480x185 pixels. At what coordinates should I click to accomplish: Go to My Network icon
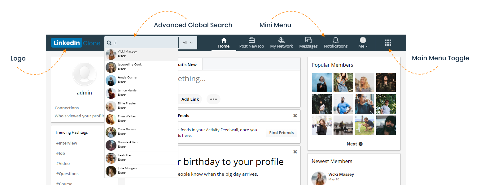[281, 40]
